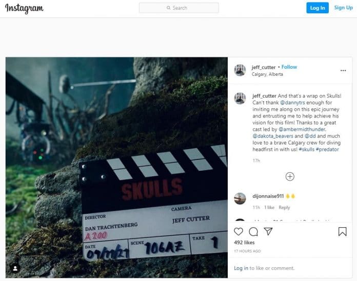Open the #predator hashtag
Image resolution: width=357 pixels, height=281 pixels.
pos(327,150)
